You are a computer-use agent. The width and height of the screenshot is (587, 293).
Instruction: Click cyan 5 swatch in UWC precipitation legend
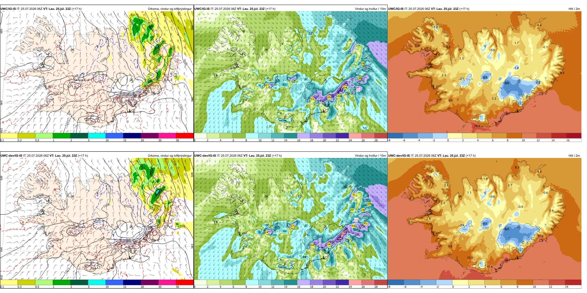[x=97, y=136]
